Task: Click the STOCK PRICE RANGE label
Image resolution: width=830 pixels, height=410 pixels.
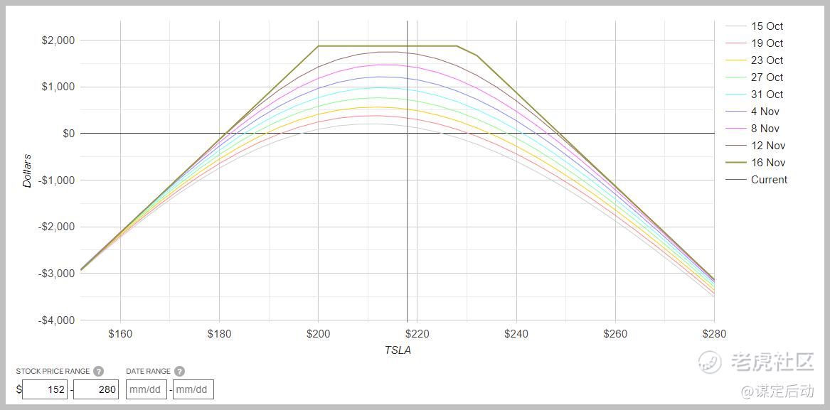Action: tap(53, 372)
